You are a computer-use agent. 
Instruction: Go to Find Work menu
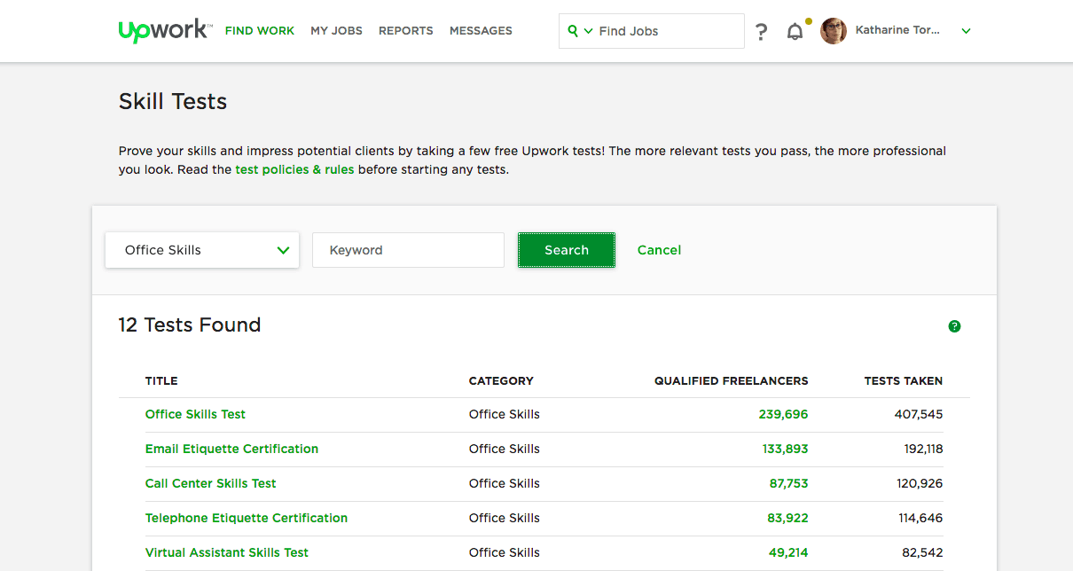[260, 30]
